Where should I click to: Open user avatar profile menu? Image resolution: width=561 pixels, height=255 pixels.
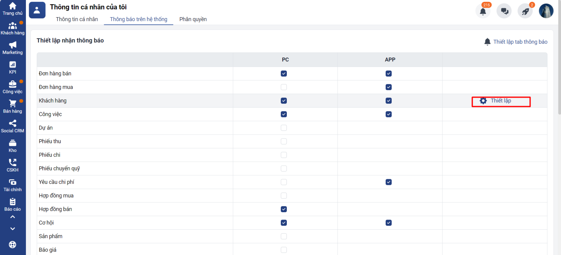point(546,11)
